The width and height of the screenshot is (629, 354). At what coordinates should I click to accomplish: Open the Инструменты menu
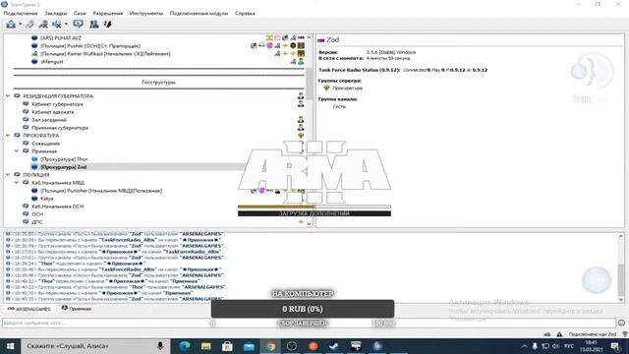pos(146,13)
